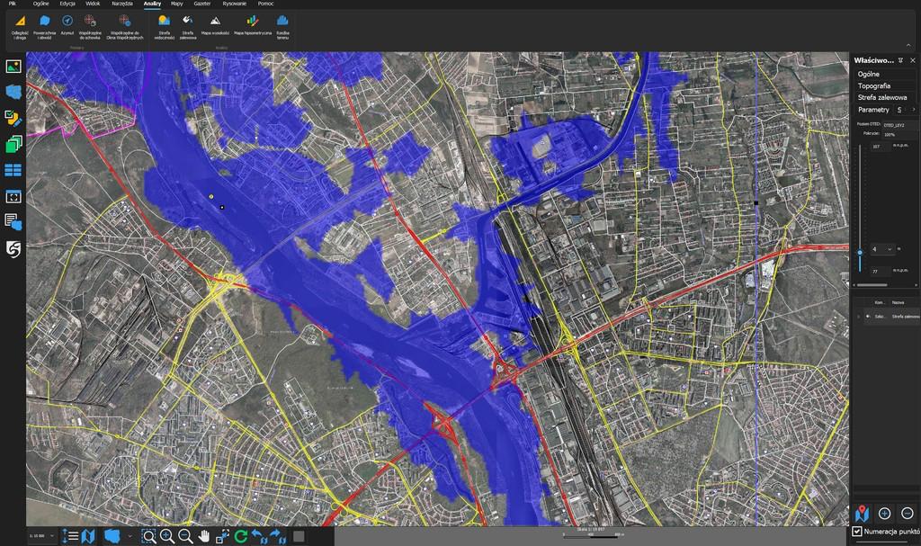The image size is (921, 546).
Task: Open the Mapy menu tab
Action: [176, 4]
